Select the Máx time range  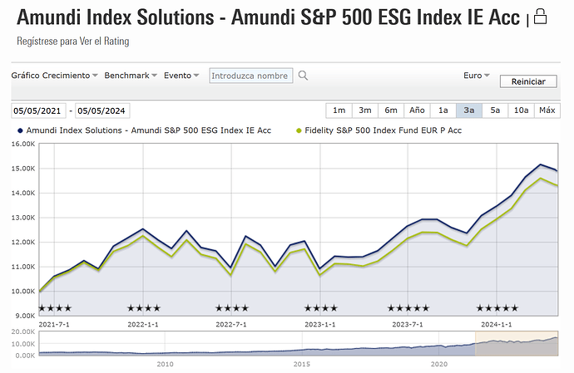pos(547,110)
